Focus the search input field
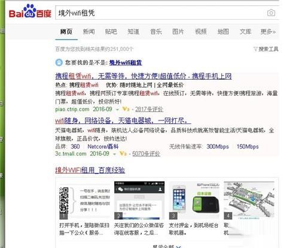299x248 pixels. pos(160,13)
